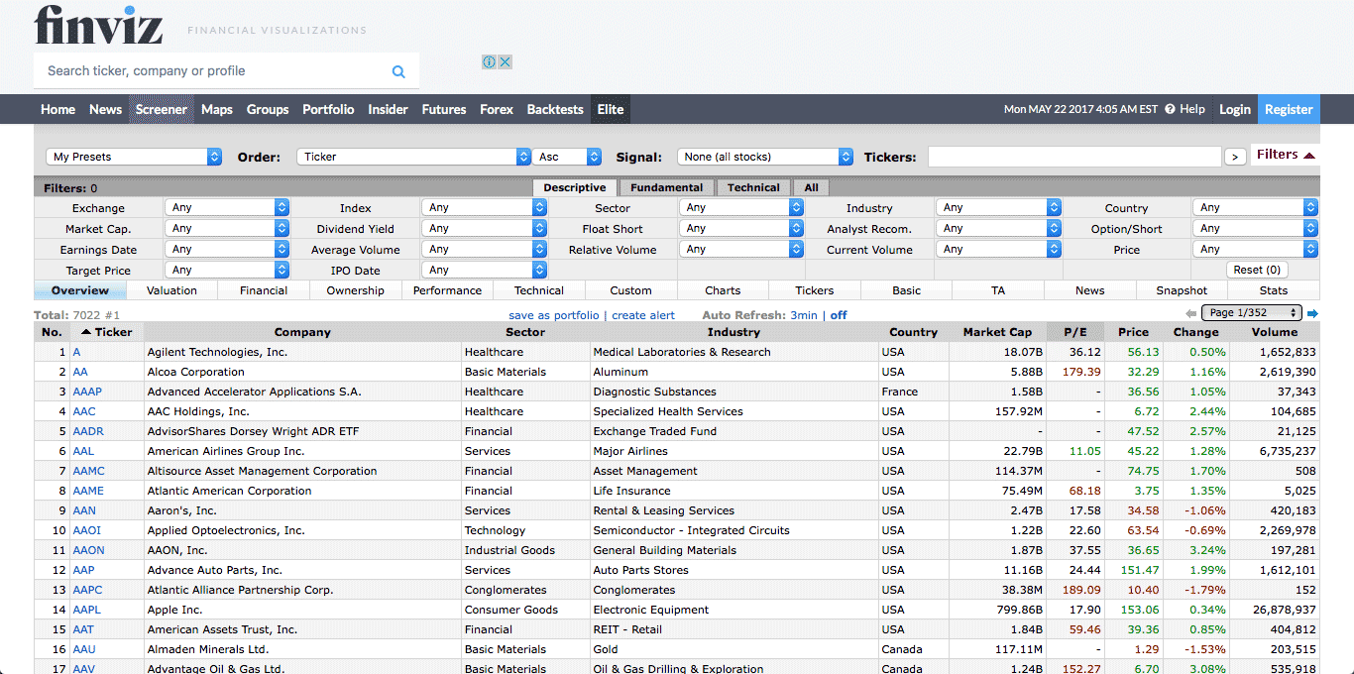Screen dimensions: 1354x674
Task: Click the Register button
Action: (x=1289, y=109)
